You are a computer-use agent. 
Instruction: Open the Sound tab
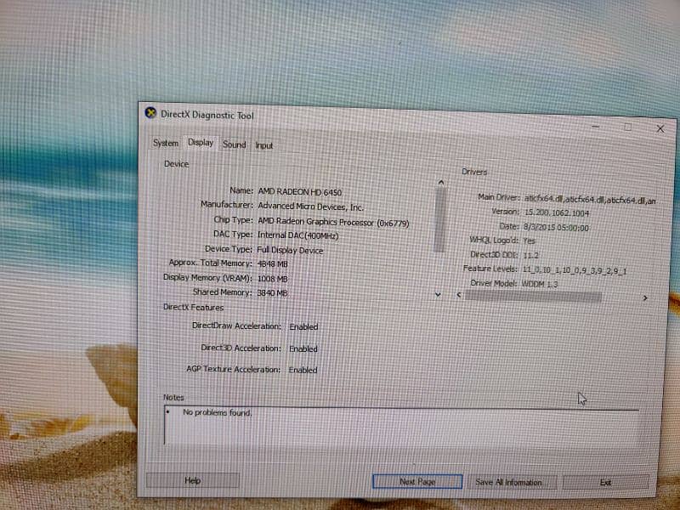[235, 144]
